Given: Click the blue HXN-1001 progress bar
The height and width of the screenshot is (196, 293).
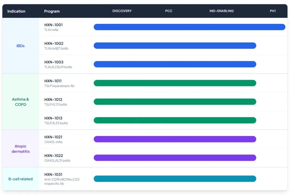Looking at the screenshot, I should (189, 27).
